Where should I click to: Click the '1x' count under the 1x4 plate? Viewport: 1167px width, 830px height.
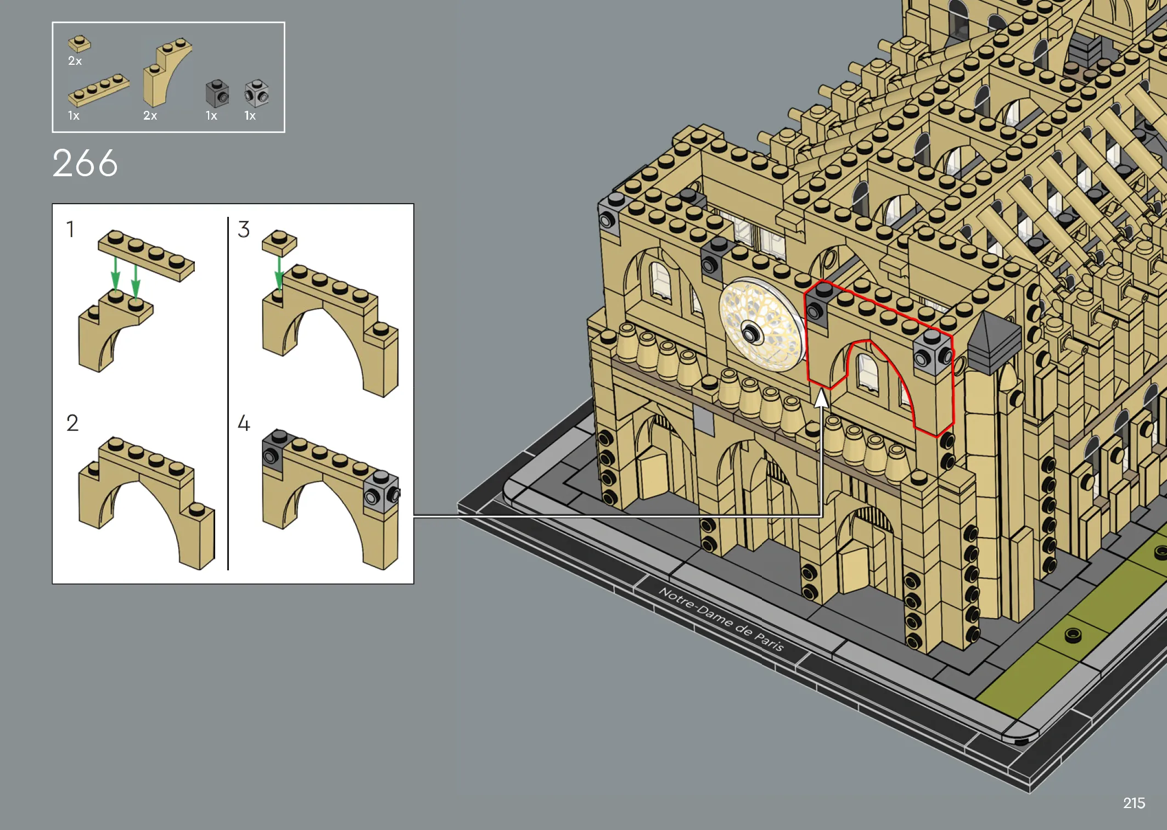(74, 116)
